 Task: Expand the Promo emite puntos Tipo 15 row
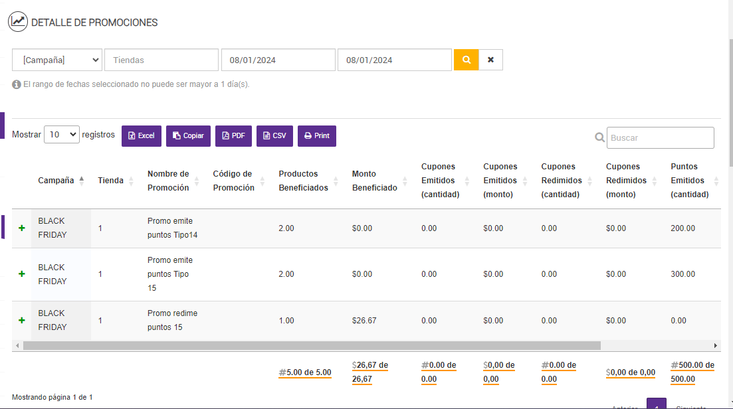click(22, 274)
